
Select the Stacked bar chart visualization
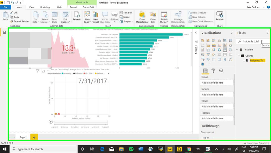point(202,40)
